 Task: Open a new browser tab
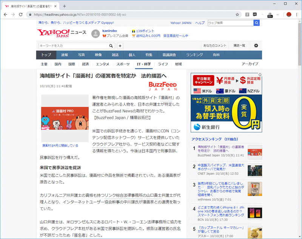click(x=64, y=6)
